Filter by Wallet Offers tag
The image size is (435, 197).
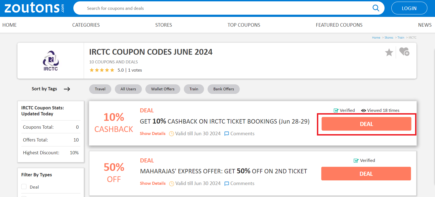(x=163, y=89)
